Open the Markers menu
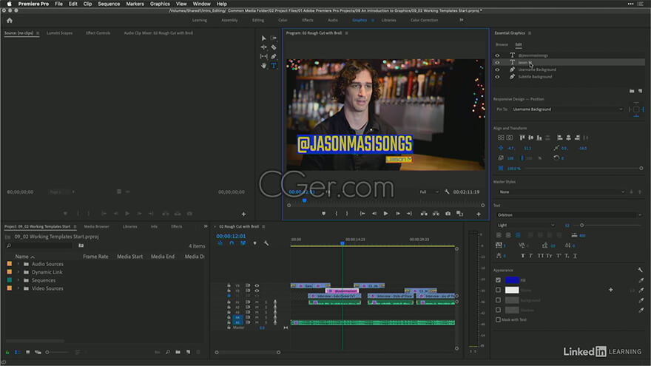The height and width of the screenshot is (366, 651). [x=135, y=4]
